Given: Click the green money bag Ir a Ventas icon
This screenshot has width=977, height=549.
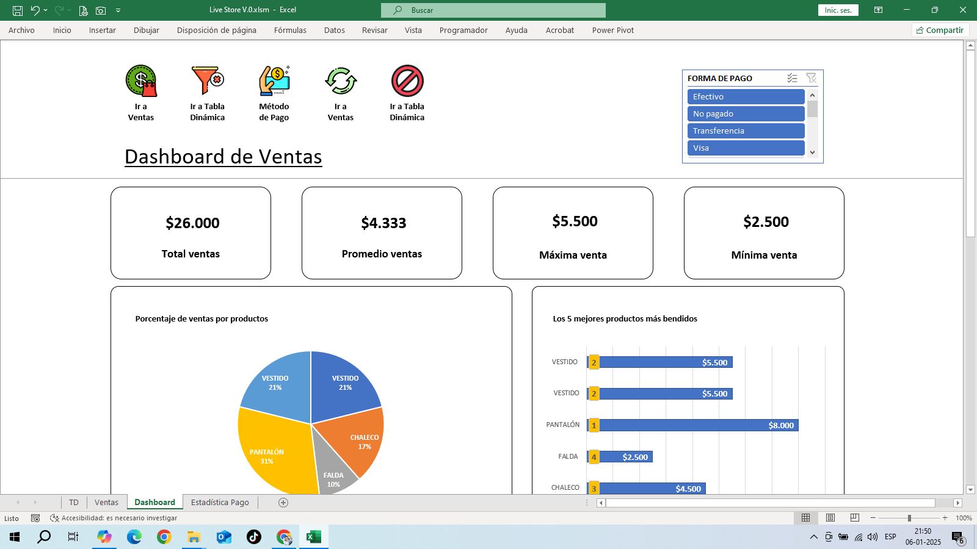Looking at the screenshot, I should 141,81.
